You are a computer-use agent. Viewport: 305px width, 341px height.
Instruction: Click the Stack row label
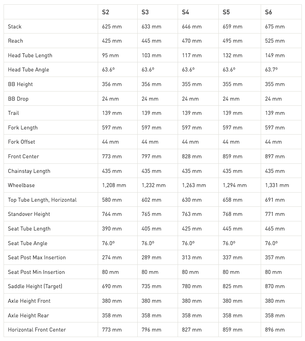[x=15, y=26]
